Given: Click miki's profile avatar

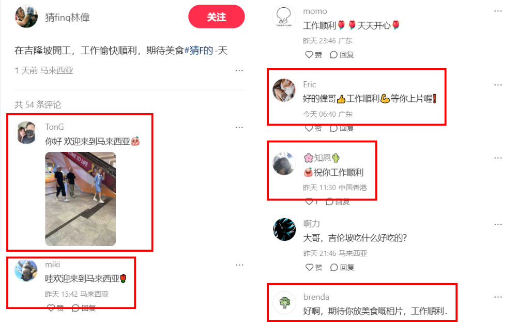Looking at the screenshot, I should coord(26,270).
